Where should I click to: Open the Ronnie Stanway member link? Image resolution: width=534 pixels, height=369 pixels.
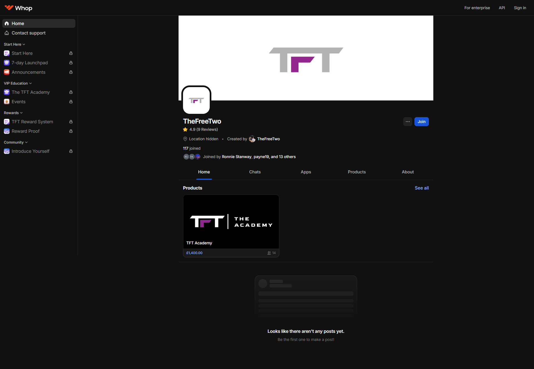click(237, 157)
